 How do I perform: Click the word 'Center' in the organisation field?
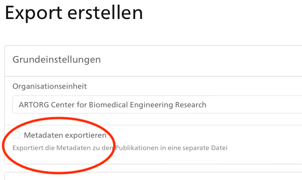click(x=63, y=105)
